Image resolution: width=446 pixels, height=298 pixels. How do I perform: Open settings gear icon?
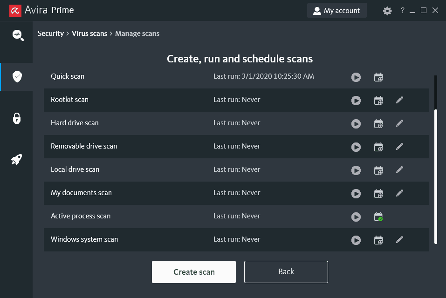[387, 11]
